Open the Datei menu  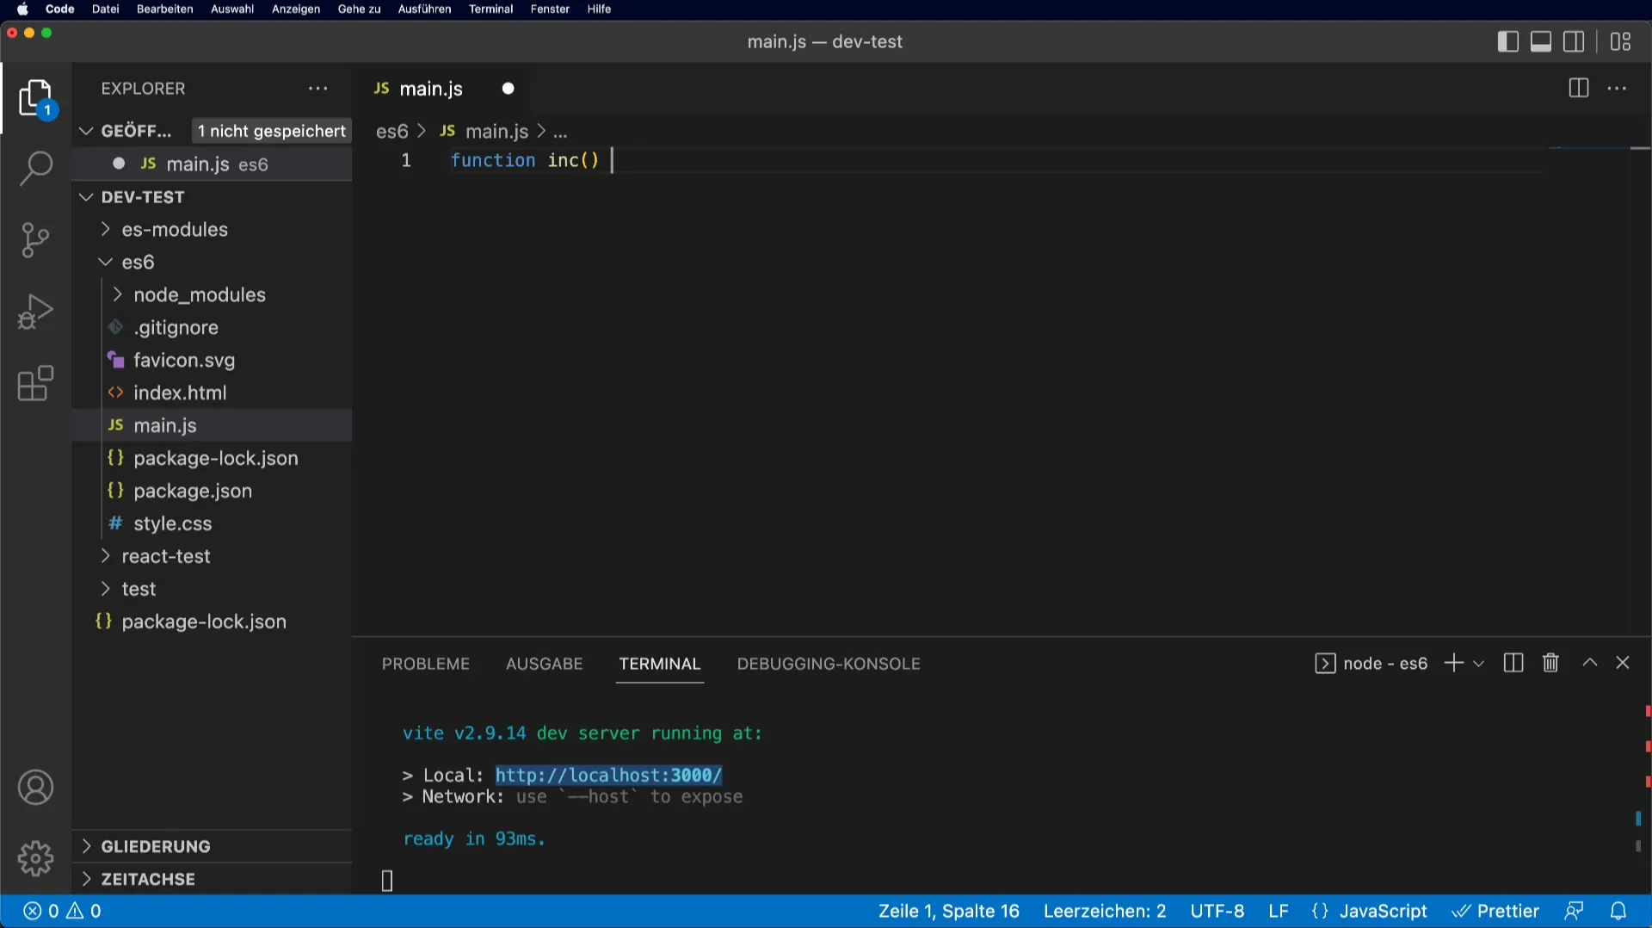pos(105,9)
